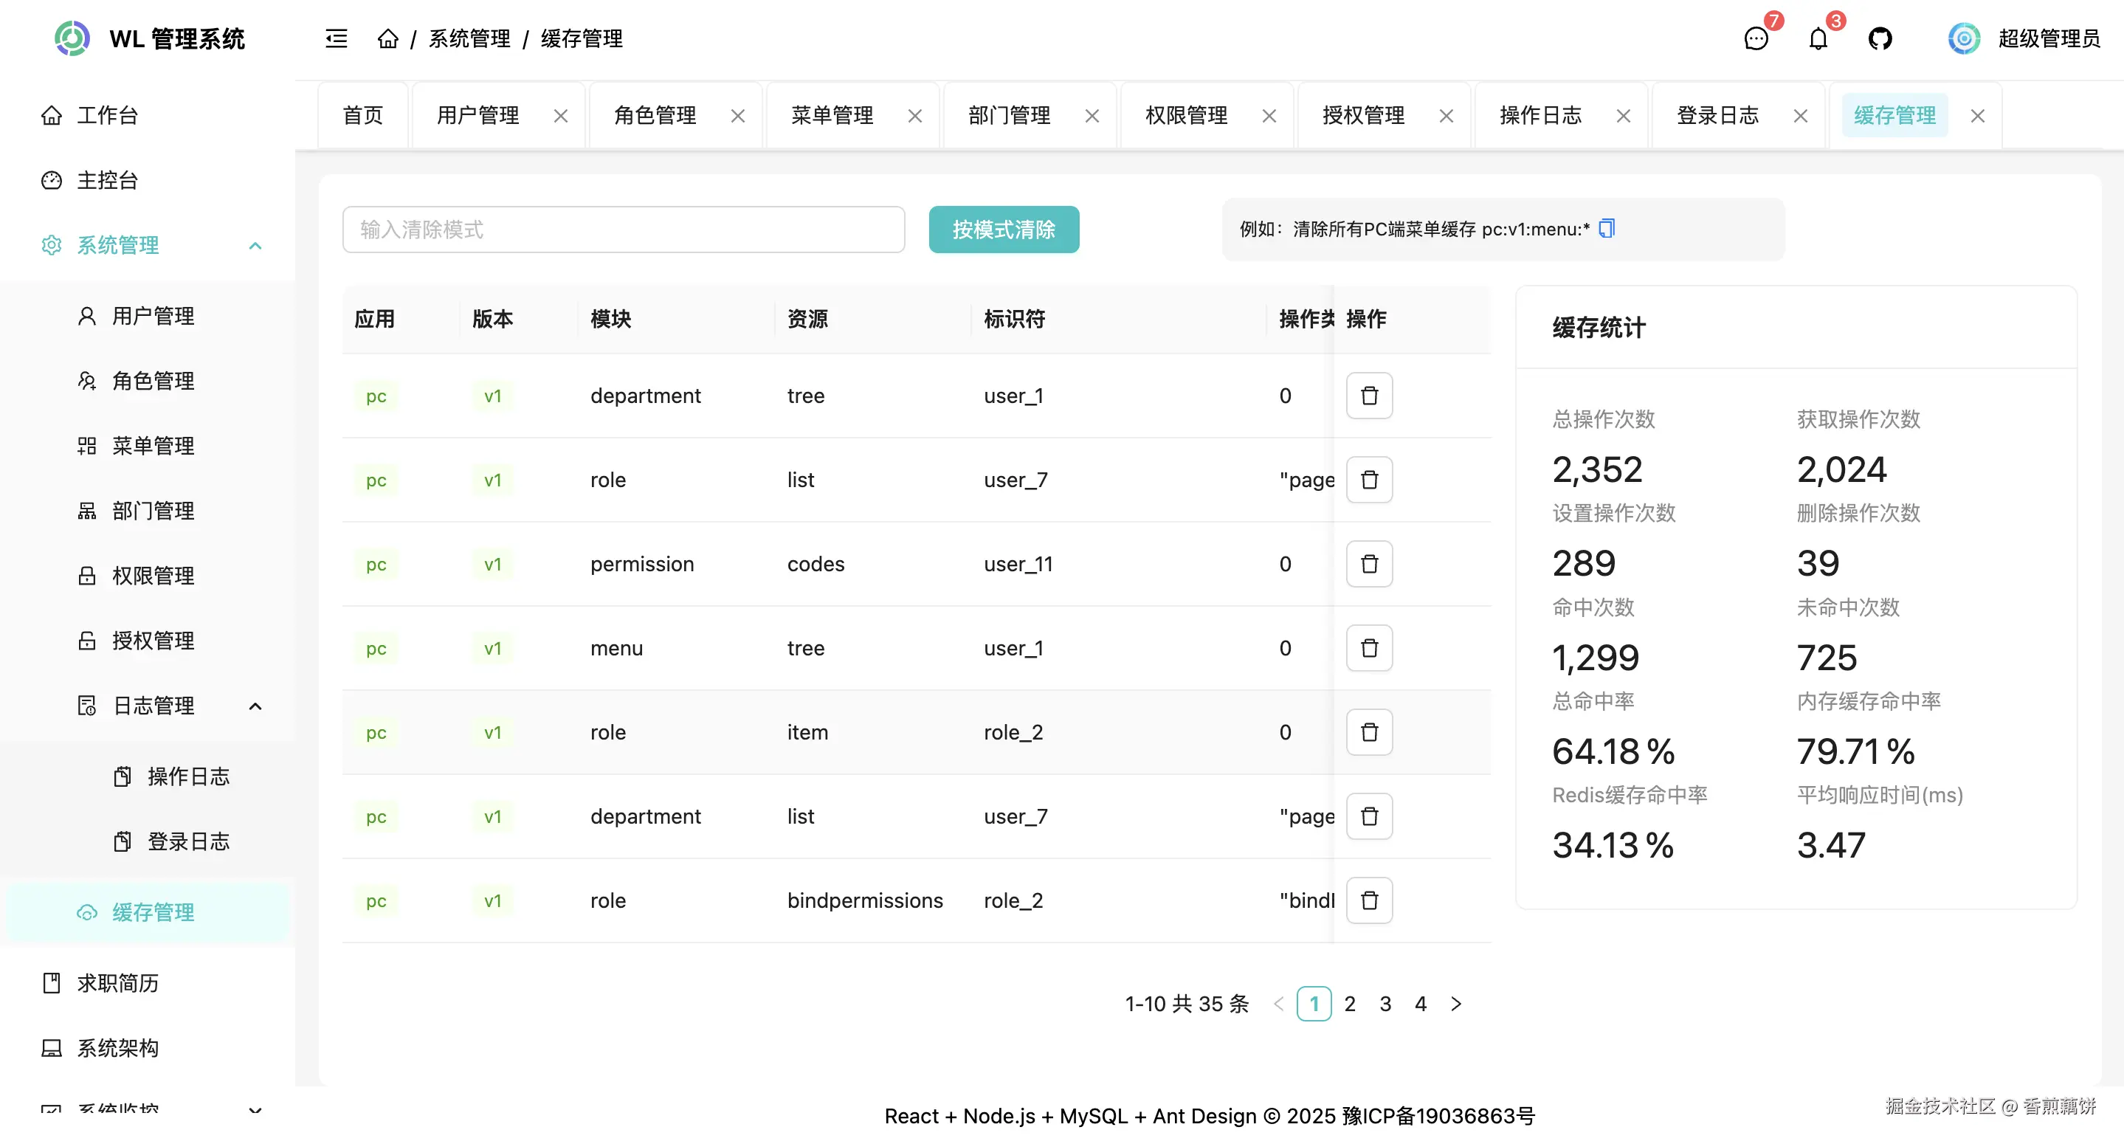Delete the permission codes user_11 cache
2124x1144 pixels.
click(1369, 564)
